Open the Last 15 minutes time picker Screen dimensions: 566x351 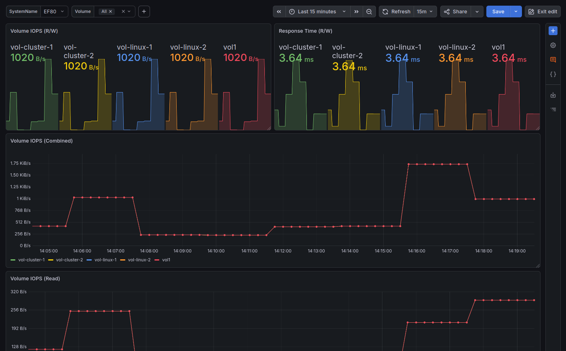[x=318, y=12]
